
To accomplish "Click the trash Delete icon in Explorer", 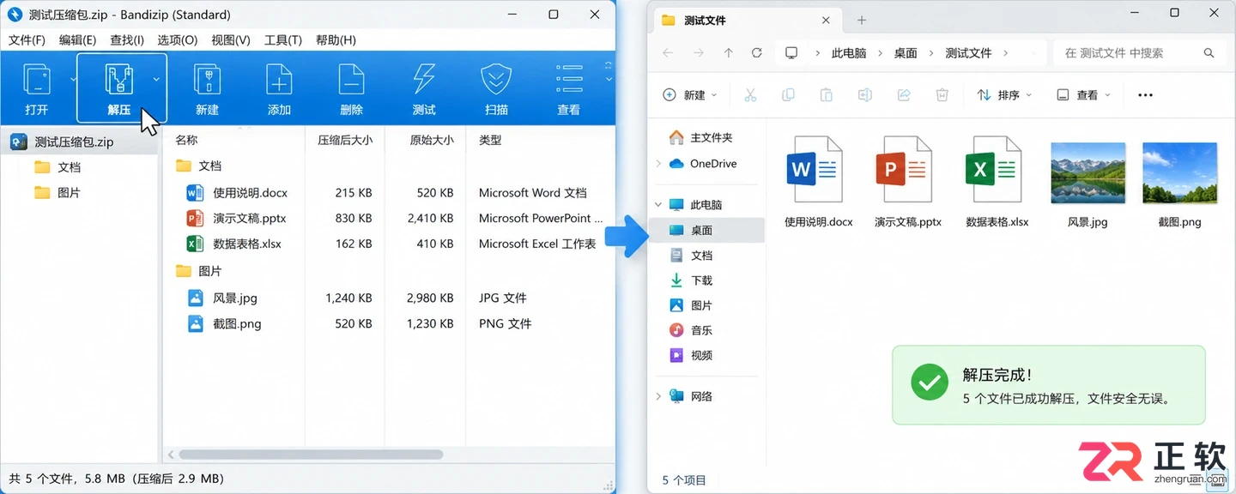I will click(942, 95).
